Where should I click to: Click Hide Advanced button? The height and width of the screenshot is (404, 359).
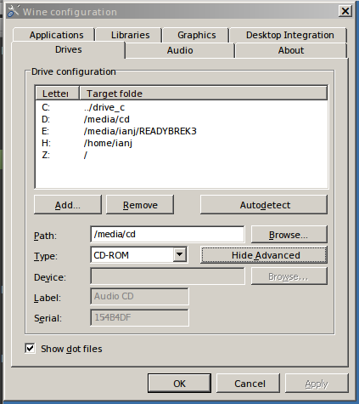pyautogui.click(x=264, y=255)
